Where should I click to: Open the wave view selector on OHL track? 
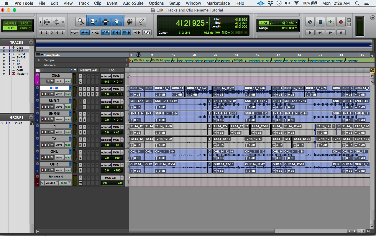tap(59, 157)
